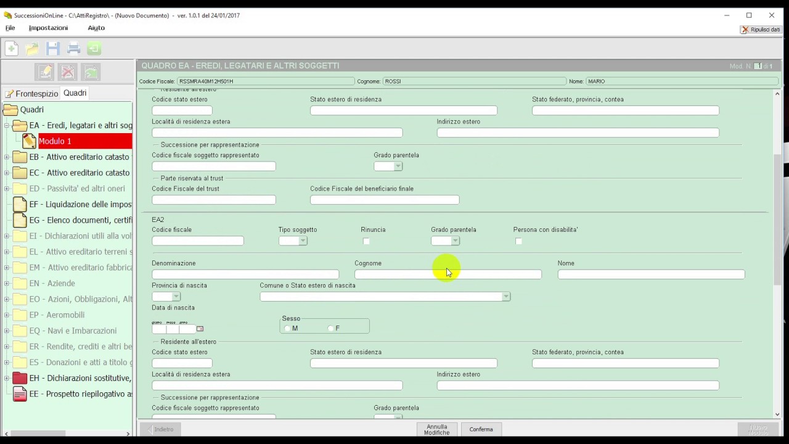Image resolution: width=789 pixels, height=444 pixels.
Task: Click the ES Donazioni folder icon
Action: [20, 362]
